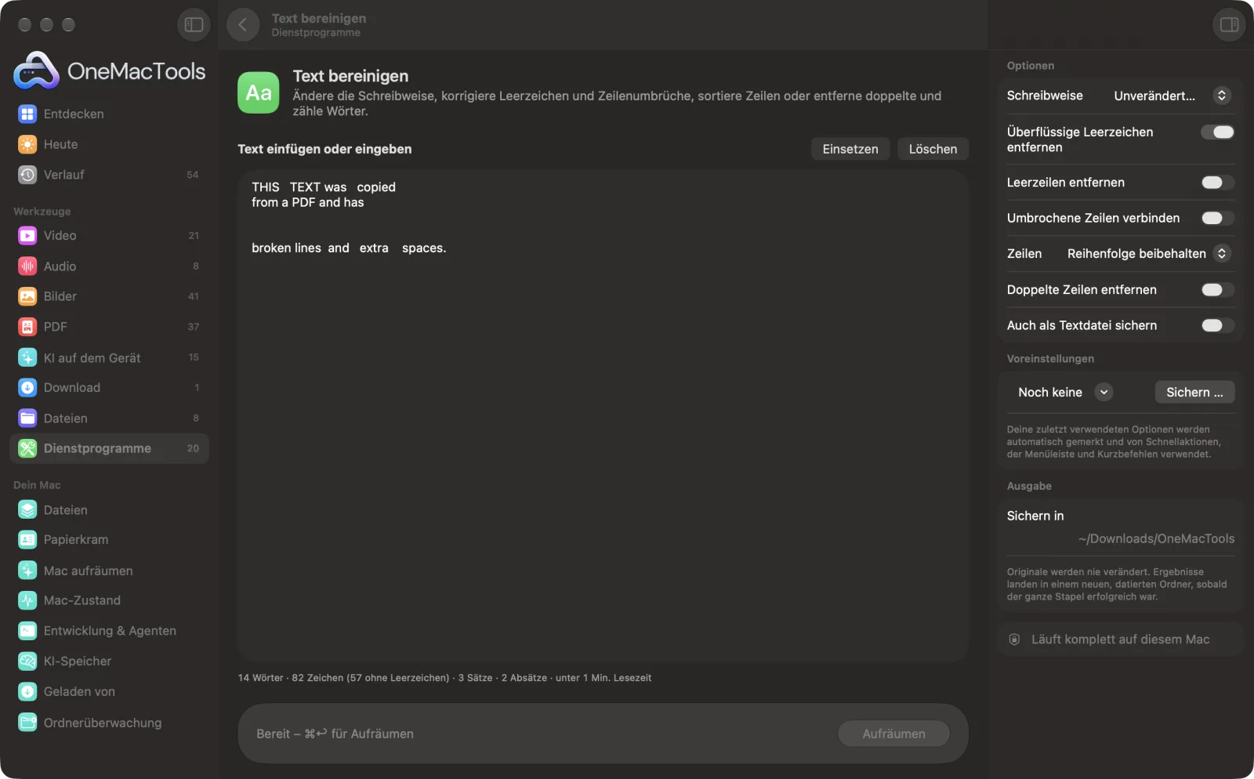The width and height of the screenshot is (1254, 779).
Task: Expand the Noch keine presets chevron
Action: tap(1104, 393)
